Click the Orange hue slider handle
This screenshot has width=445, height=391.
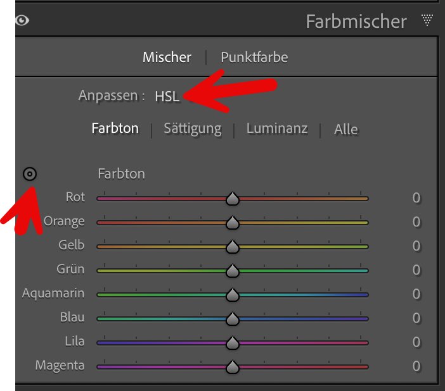(x=233, y=223)
